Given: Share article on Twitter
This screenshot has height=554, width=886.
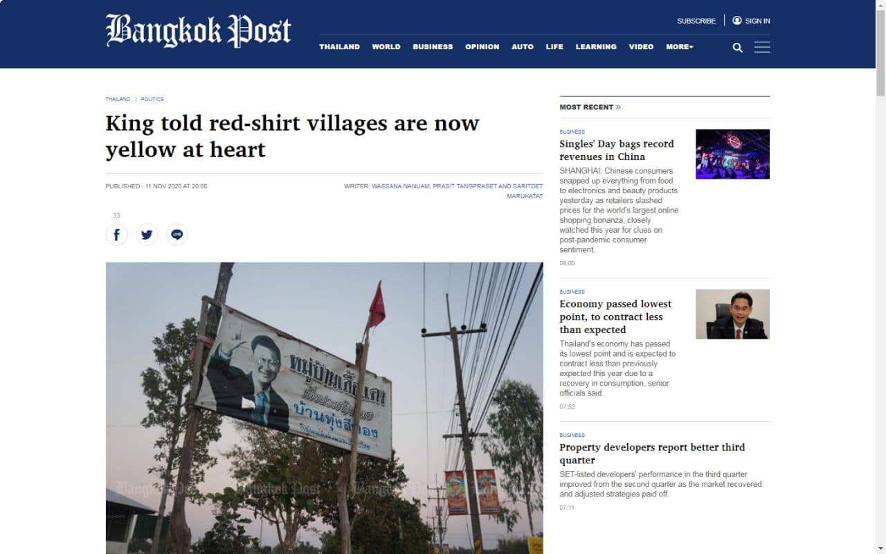Looking at the screenshot, I should (147, 235).
